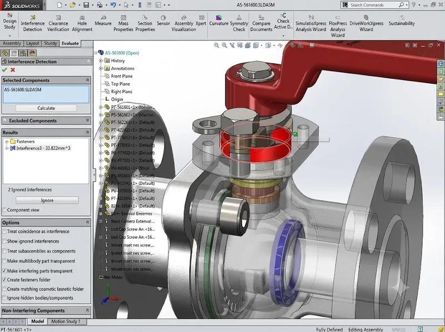Enable Treat subassemblies as components

pyautogui.click(x=4, y=251)
